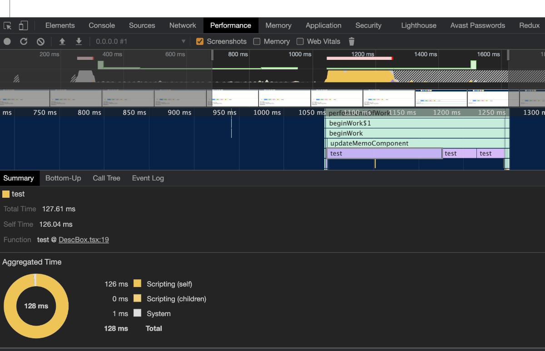Select the beginWork flame chart bar
545x351 pixels.
(416, 133)
